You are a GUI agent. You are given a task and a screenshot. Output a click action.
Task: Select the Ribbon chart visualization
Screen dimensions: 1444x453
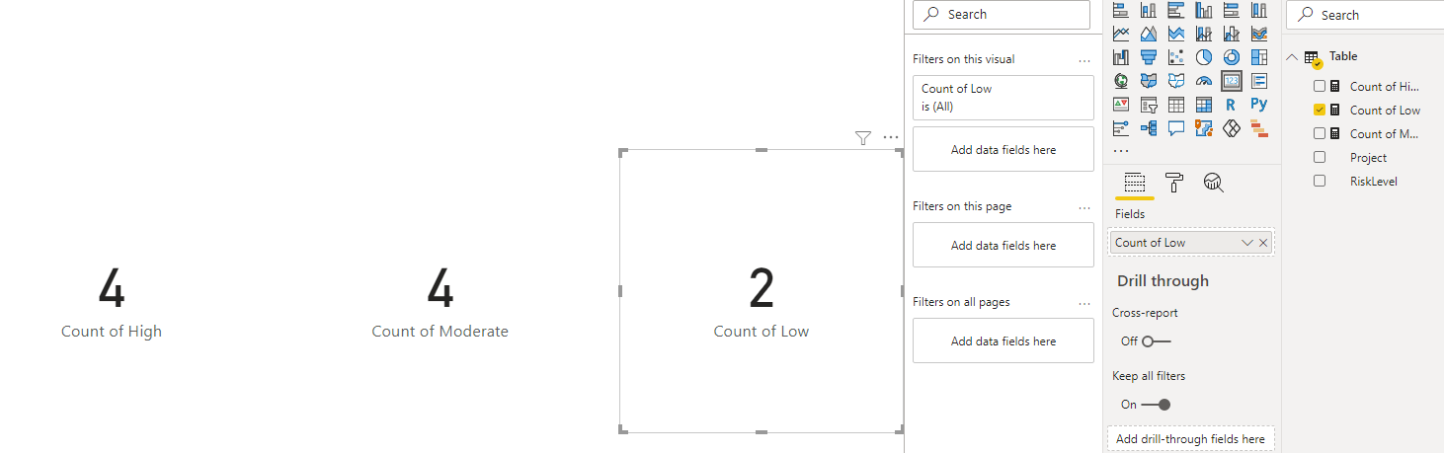[1259, 34]
